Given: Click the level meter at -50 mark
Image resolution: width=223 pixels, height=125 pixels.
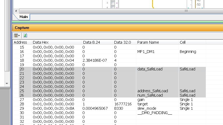Looking at the screenshot, I should point(198,5).
